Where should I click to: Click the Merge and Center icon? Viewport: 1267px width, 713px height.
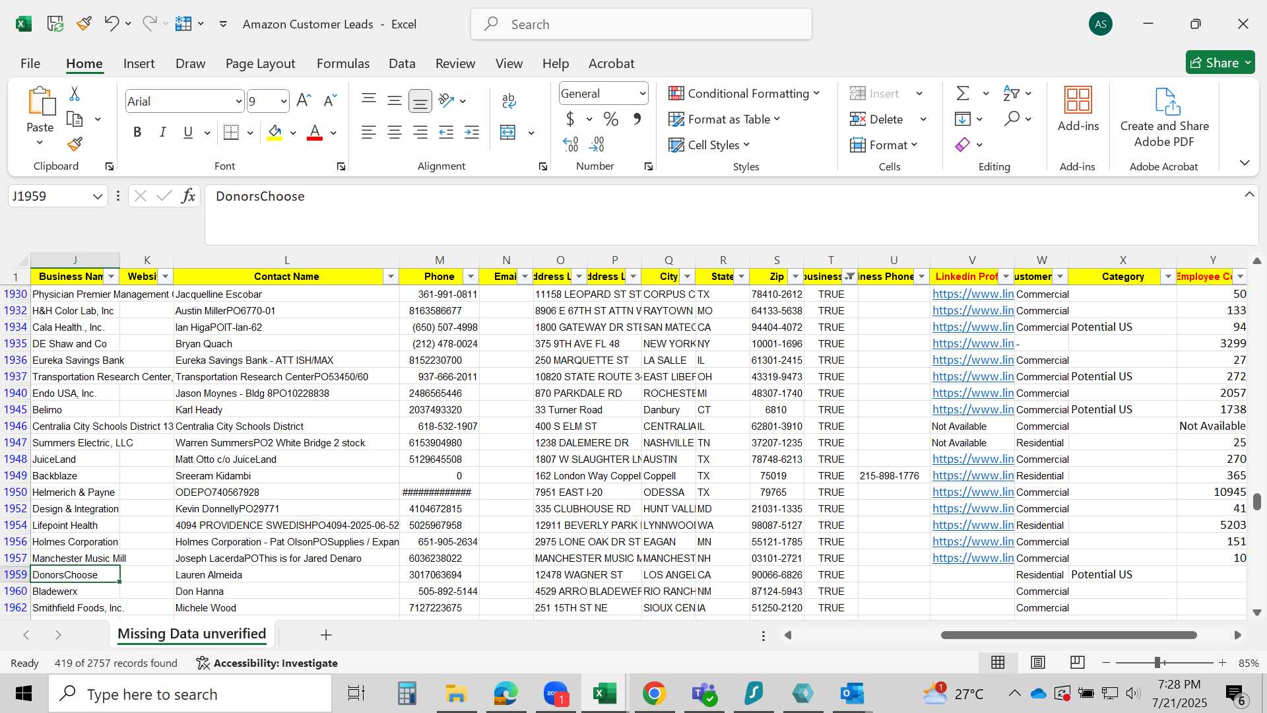click(508, 133)
